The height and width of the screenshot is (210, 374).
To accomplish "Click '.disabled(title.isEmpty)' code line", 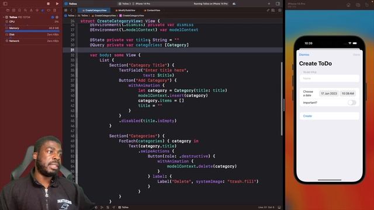I will pyautogui.click(x=148, y=121).
